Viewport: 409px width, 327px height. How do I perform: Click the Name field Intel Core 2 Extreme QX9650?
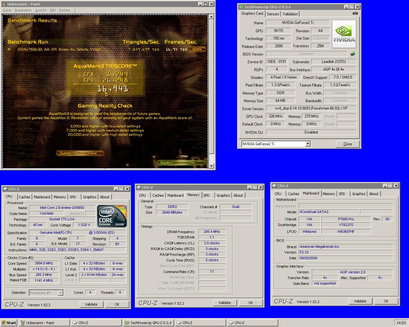click(62, 208)
